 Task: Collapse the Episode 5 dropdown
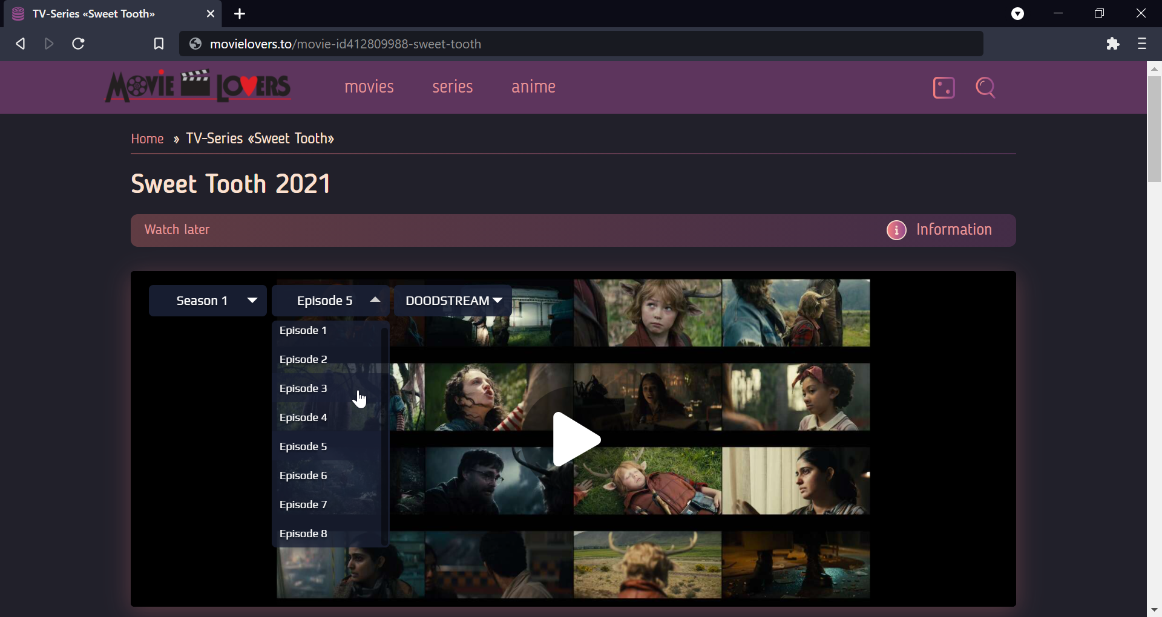[x=330, y=301]
